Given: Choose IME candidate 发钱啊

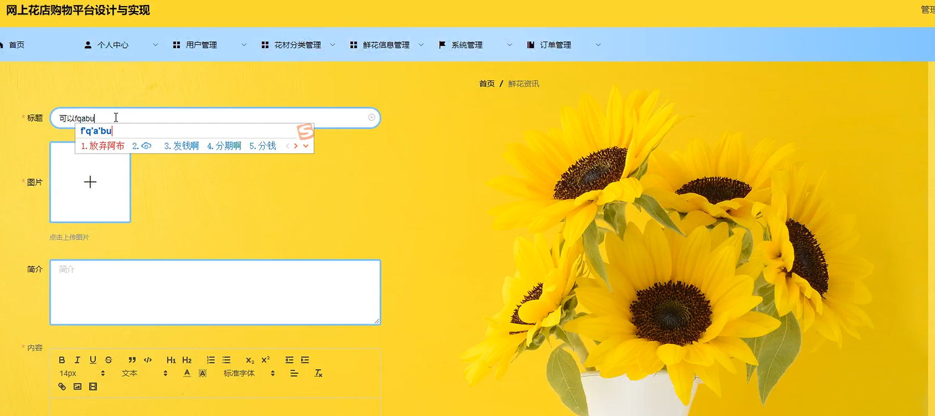Looking at the screenshot, I should click(181, 146).
